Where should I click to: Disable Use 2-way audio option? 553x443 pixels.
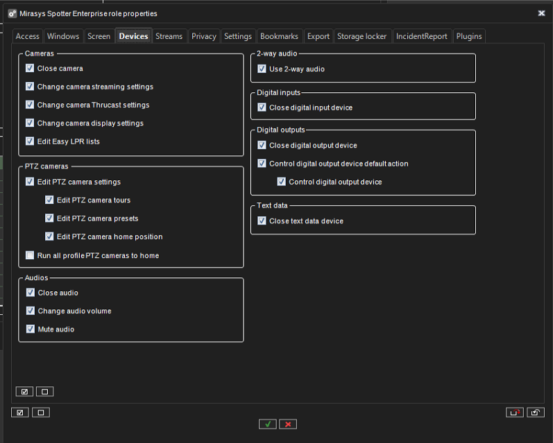262,69
